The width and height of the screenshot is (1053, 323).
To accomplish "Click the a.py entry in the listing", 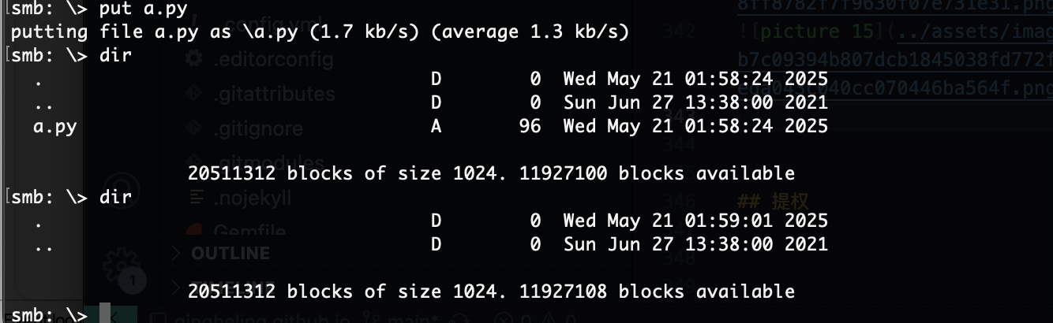I will (54, 126).
